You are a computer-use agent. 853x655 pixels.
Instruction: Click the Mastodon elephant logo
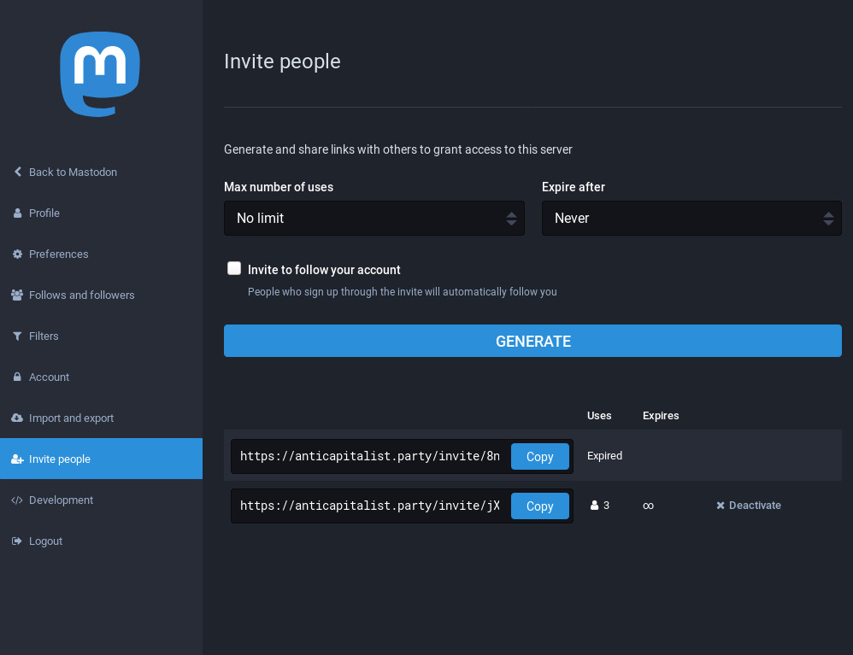click(100, 74)
